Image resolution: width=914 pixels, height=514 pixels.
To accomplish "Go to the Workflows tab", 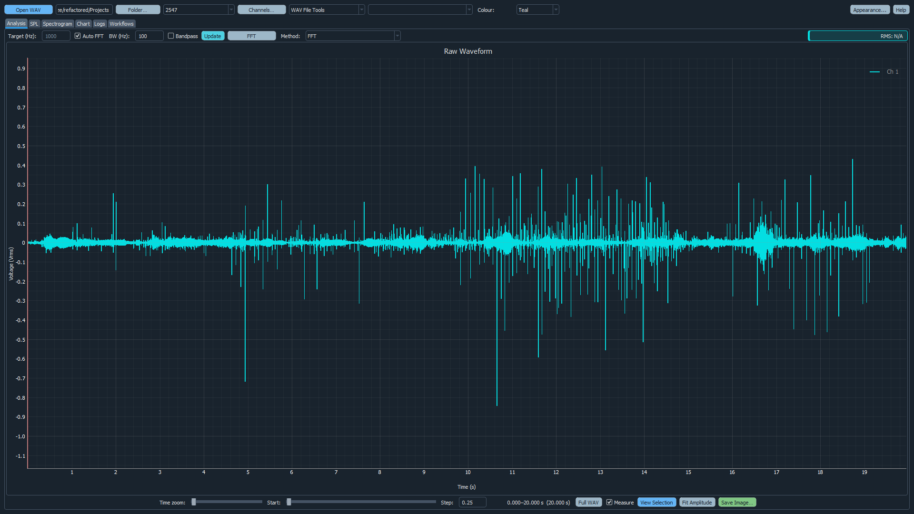I will tap(122, 24).
